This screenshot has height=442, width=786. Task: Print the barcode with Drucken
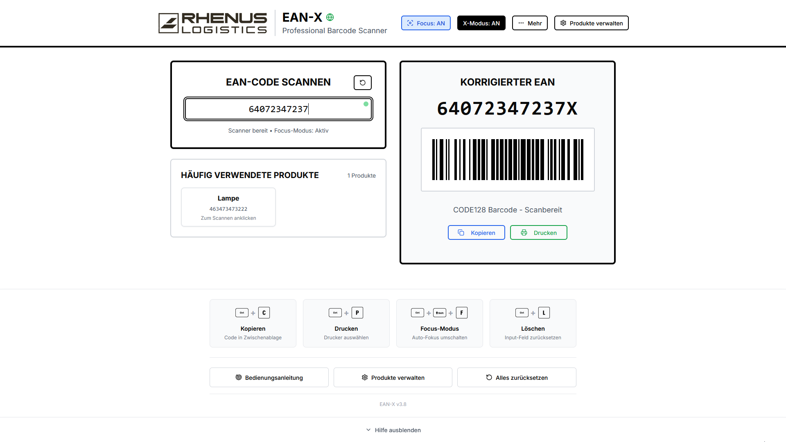click(538, 233)
